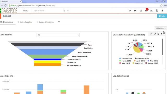Click the Leads by Status widget title

click(121, 76)
